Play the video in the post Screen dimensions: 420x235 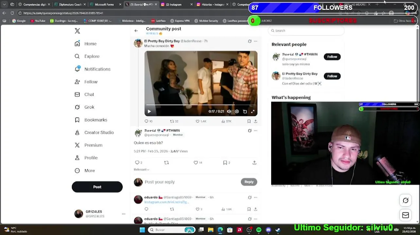point(149,111)
